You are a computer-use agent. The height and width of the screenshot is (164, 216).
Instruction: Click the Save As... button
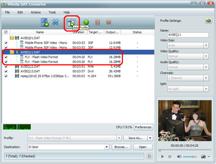(x=136, y=138)
